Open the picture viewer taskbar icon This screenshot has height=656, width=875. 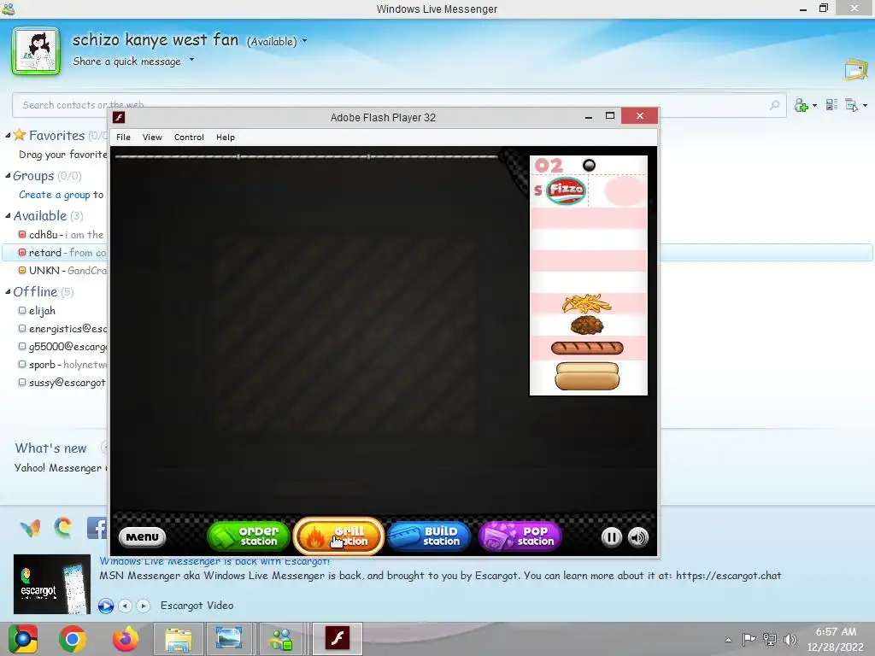(x=229, y=639)
